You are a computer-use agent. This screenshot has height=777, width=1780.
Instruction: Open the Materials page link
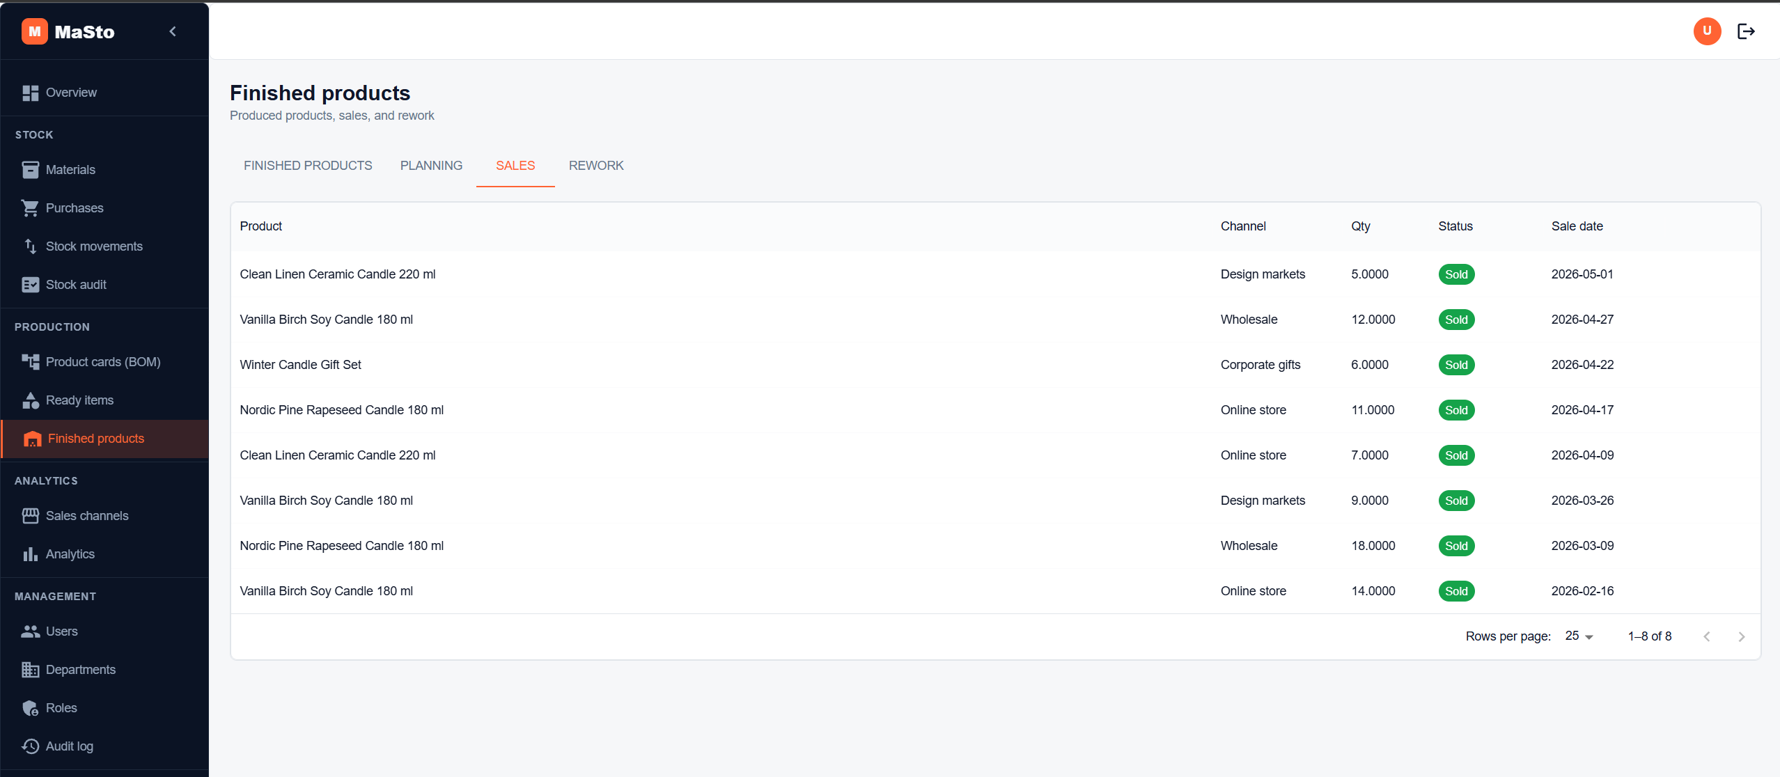(104, 170)
